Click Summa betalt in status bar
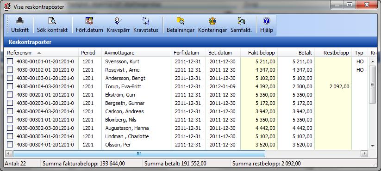This screenshot has height=171, width=381. tap(175, 164)
